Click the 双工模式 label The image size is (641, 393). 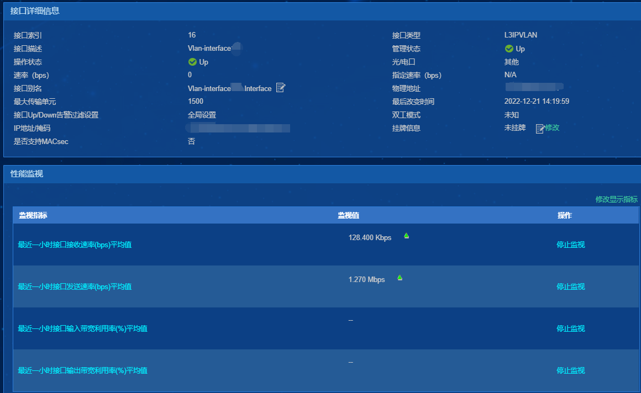tap(406, 115)
